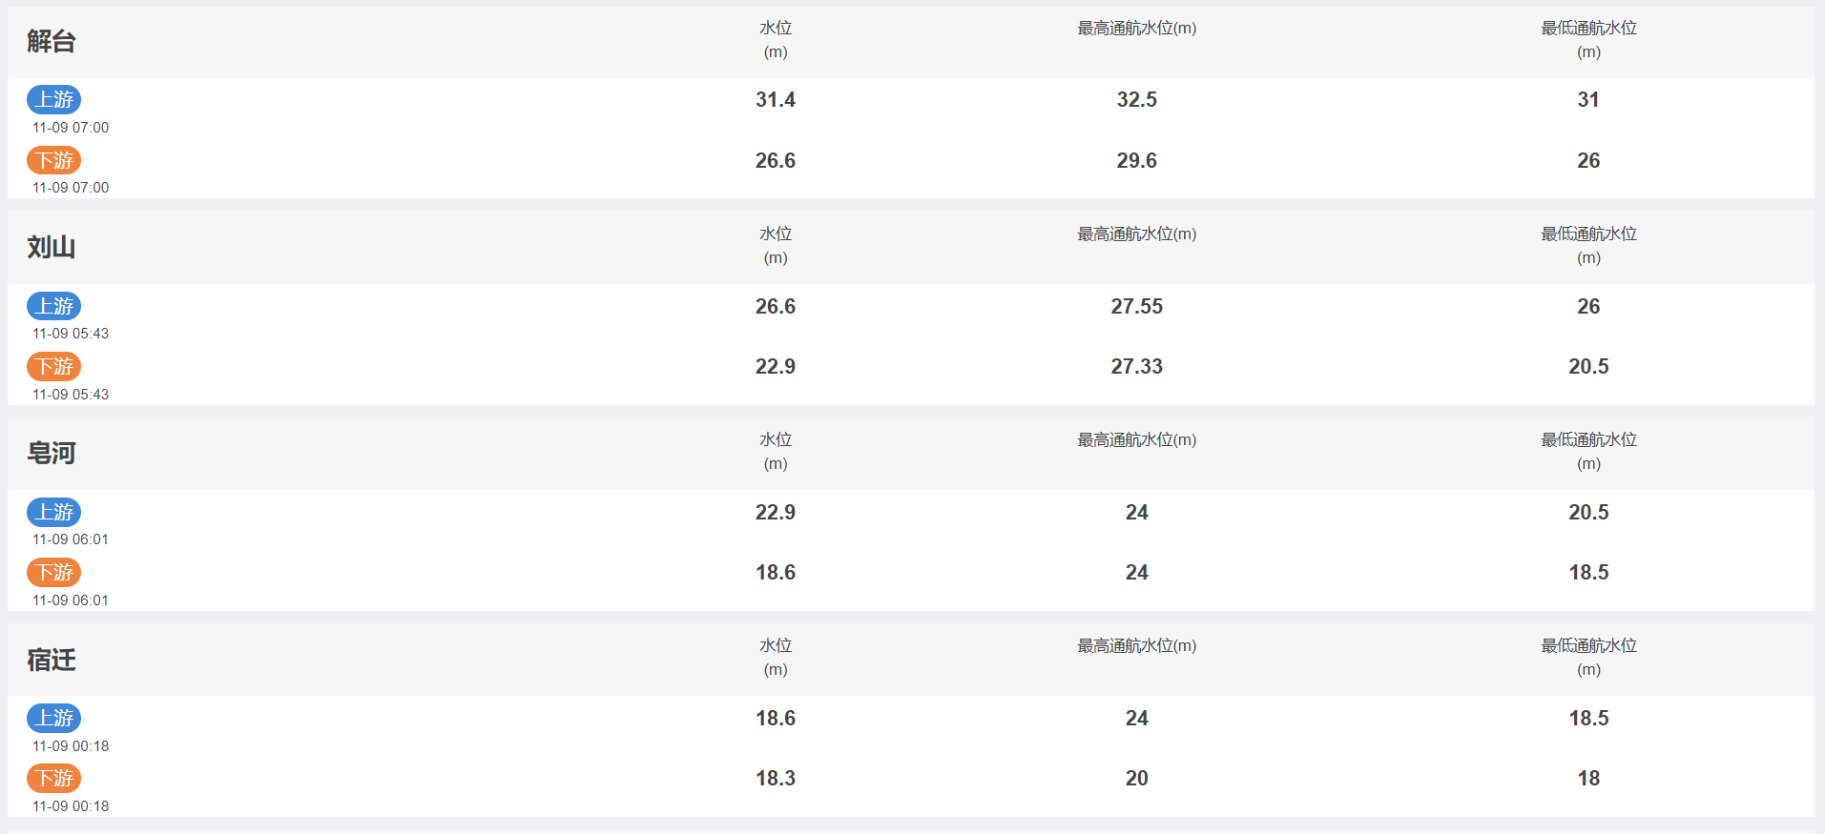This screenshot has height=834, width=1825.
Task: Click the orange 下游 badge under 皂河
Action: [x=54, y=572]
